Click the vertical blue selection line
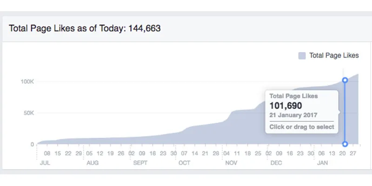This screenshot has width=372, height=186. click(345, 112)
